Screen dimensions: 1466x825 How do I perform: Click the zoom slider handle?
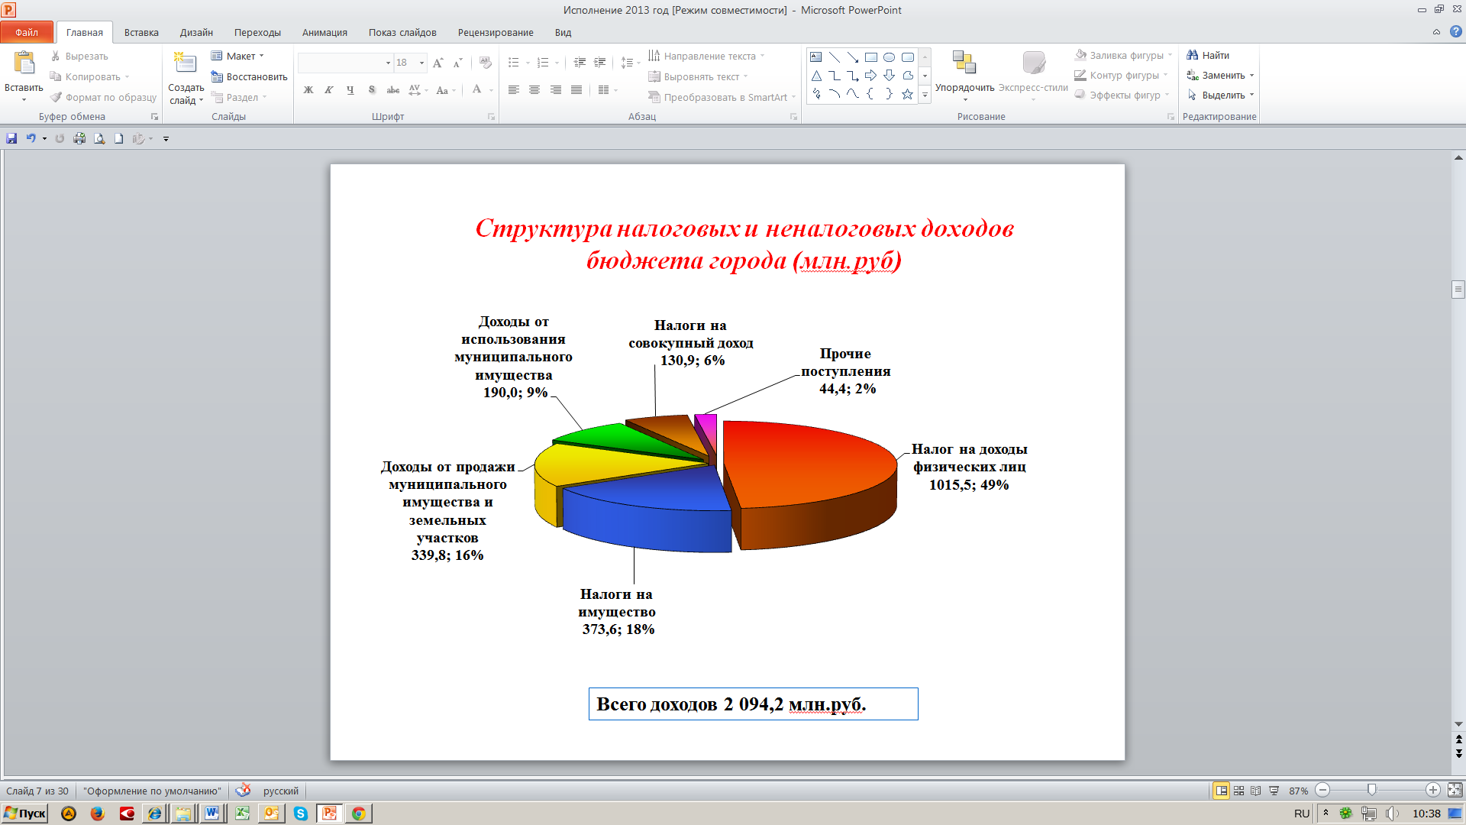(x=1371, y=790)
